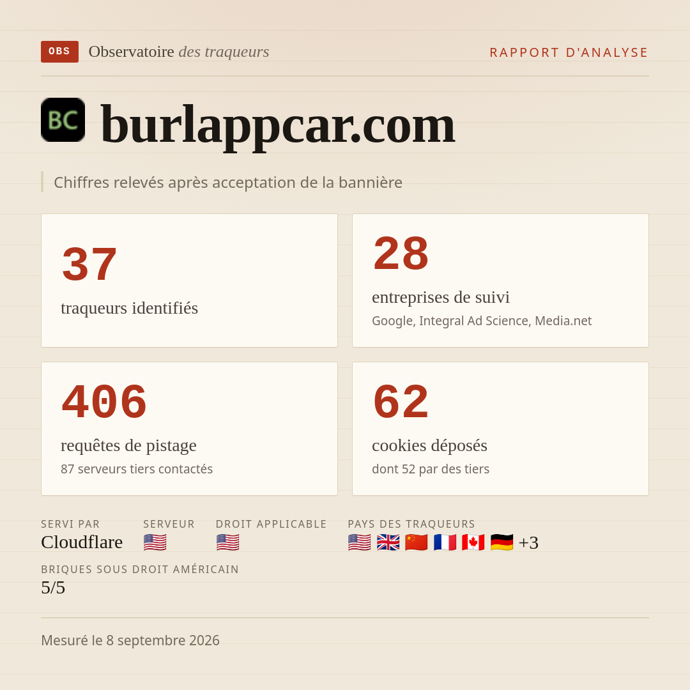The image size is (690, 690).
Task: Click Google, Integral Ad Science, Media.net text
Action: click(482, 321)
